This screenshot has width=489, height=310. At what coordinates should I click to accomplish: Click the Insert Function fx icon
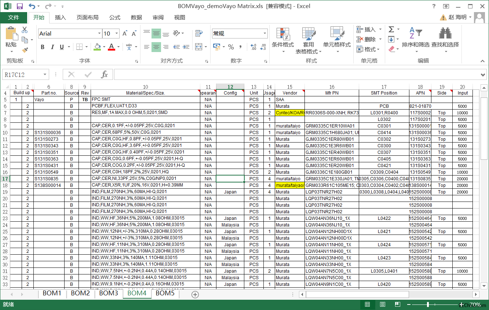[105, 75]
